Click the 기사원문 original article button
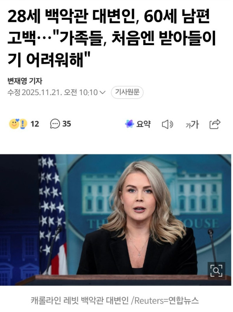233x312 pixels. click(x=127, y=92)
